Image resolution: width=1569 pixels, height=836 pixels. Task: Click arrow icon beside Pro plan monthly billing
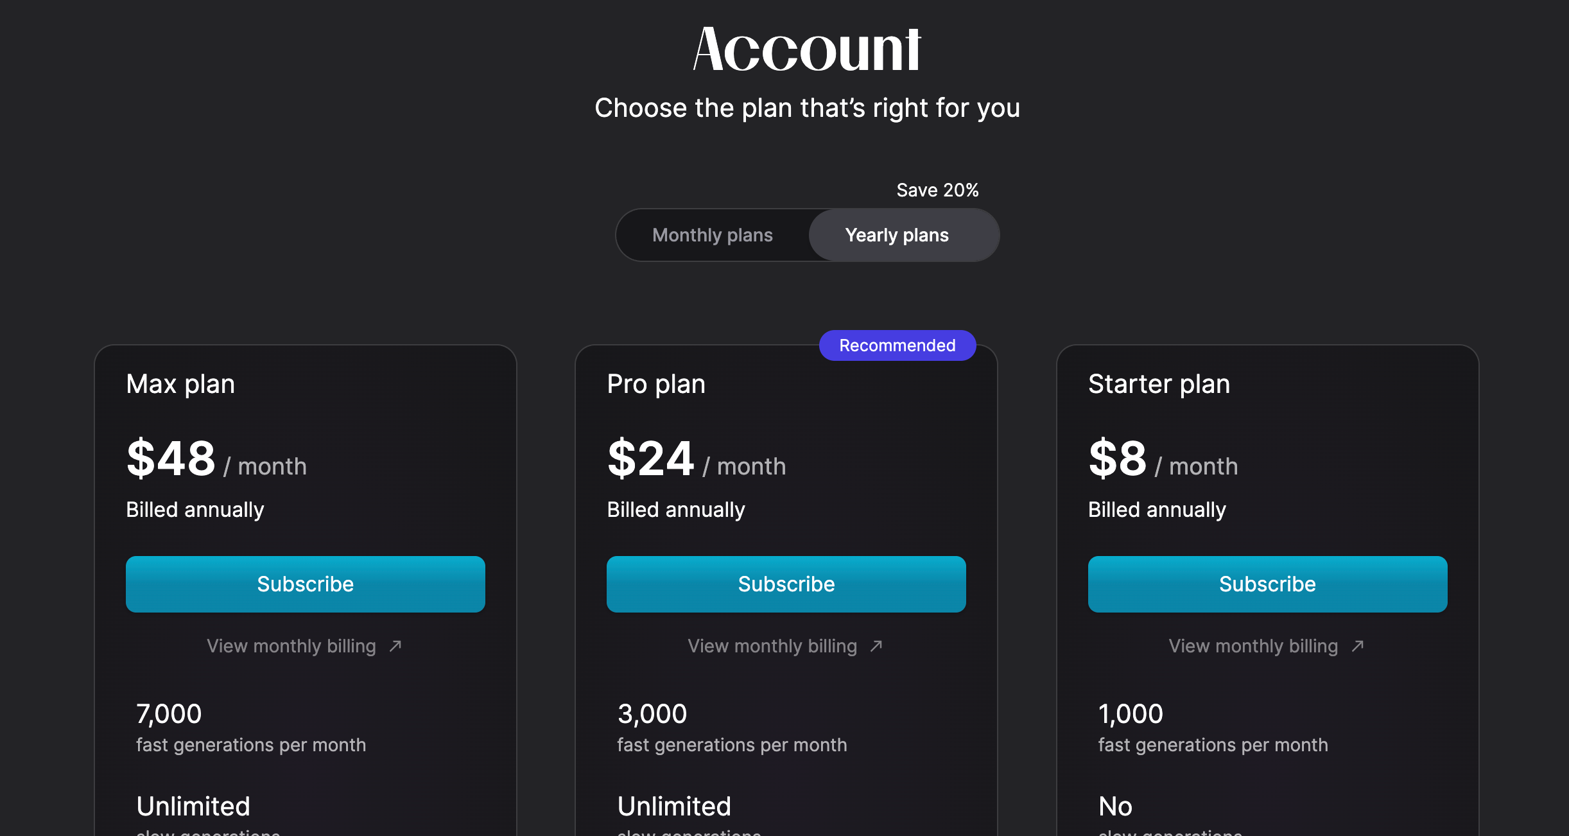point(876,646)
